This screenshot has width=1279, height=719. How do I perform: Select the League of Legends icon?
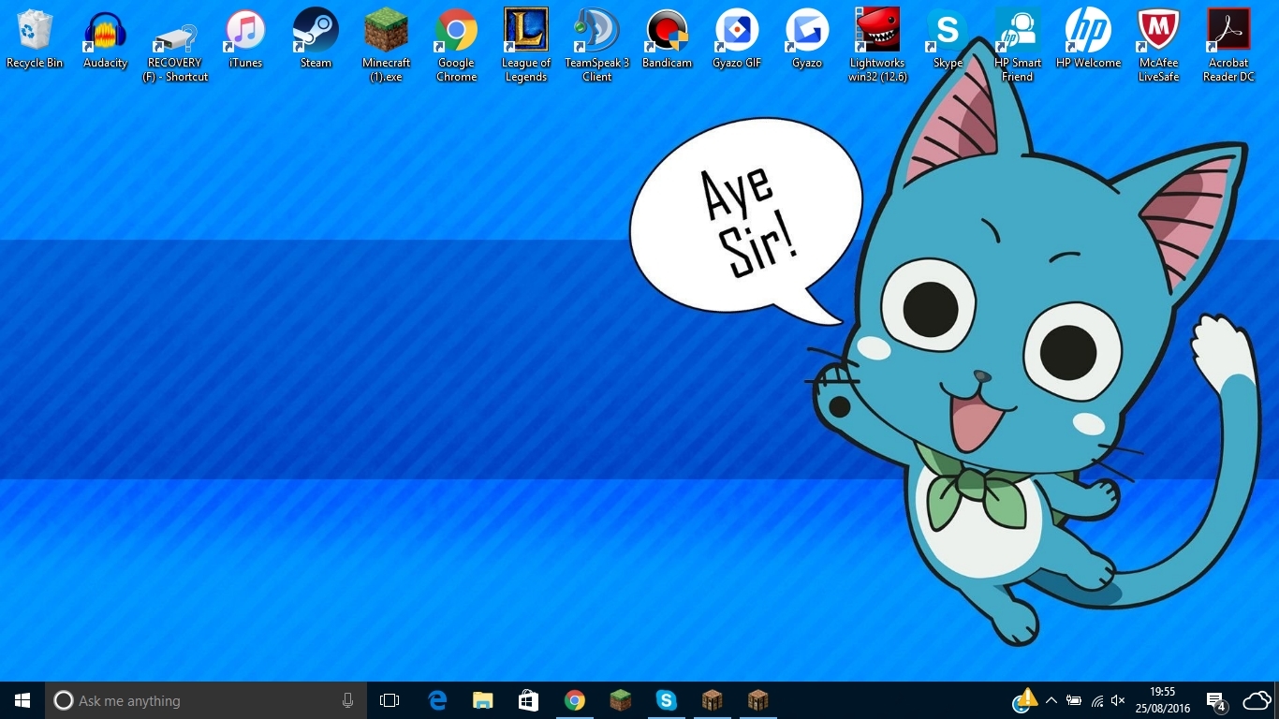[x=526, y=47]
